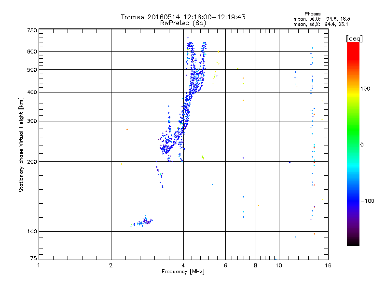Click the x-axis tick label "10"
This screenshot has height=289, width=386.
point(279,265)
